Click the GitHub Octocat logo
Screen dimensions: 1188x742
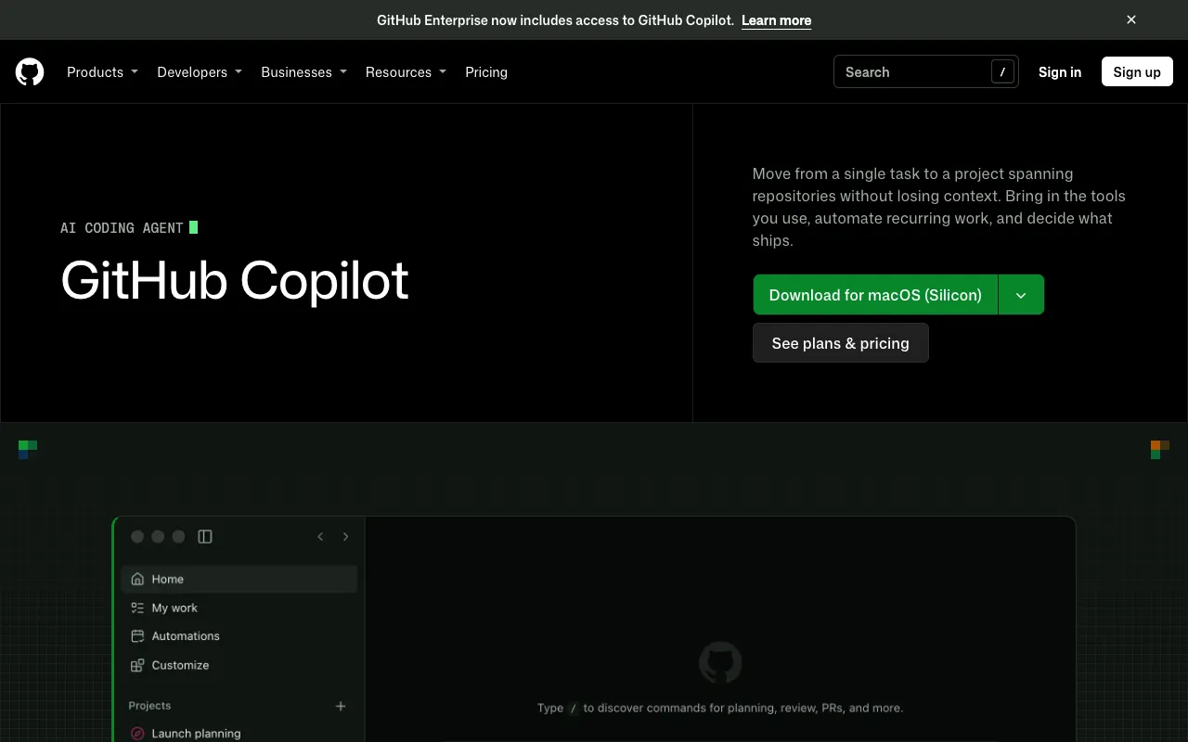click(30, 71)
